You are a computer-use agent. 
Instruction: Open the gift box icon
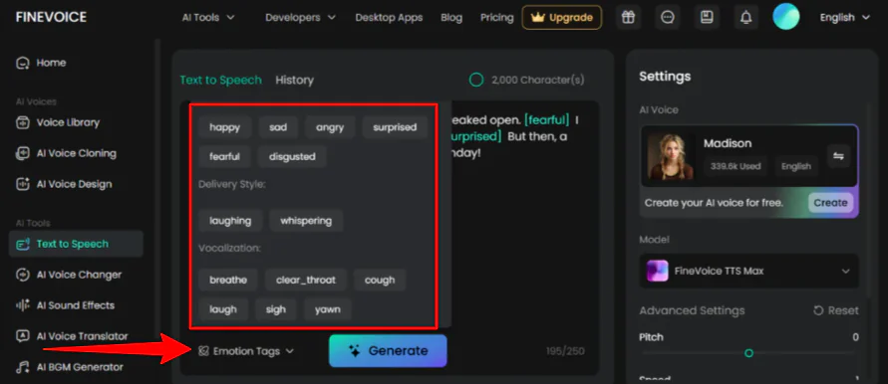(x=628, y=18)
